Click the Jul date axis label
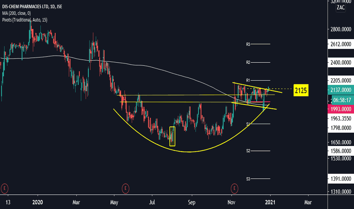The height and width of the screenshot is (209, 354). pyautogui.click(x=152, y=202)
